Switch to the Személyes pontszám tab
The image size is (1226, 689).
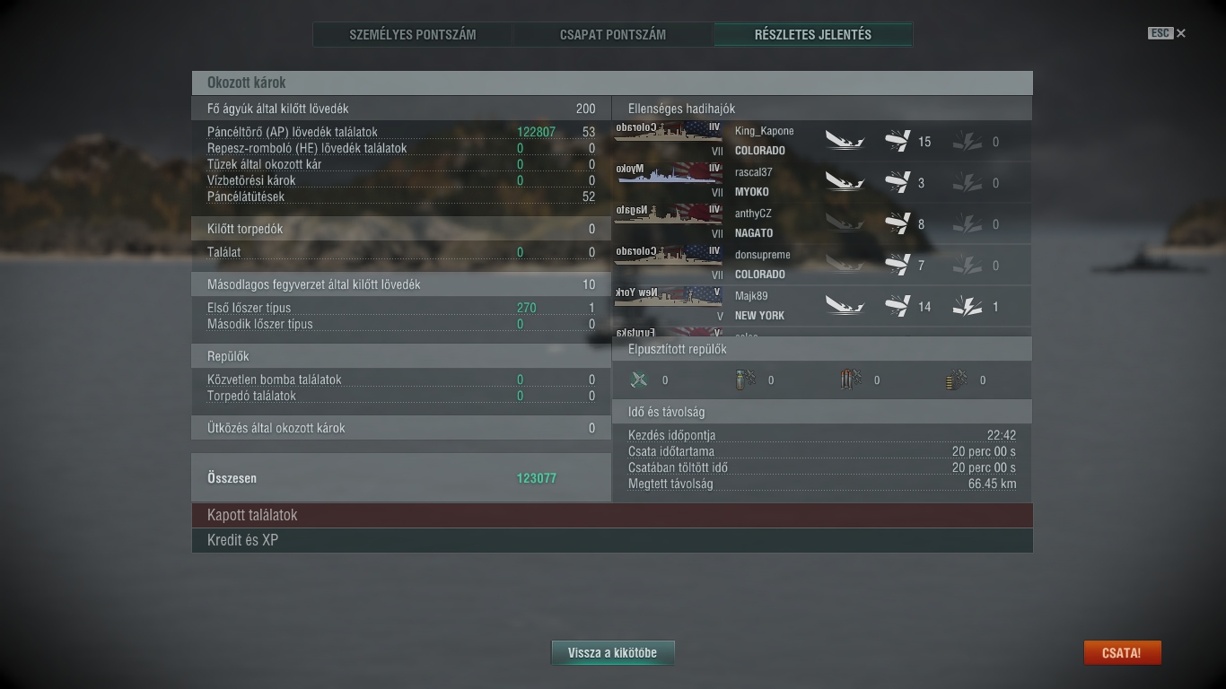point(413,35)
